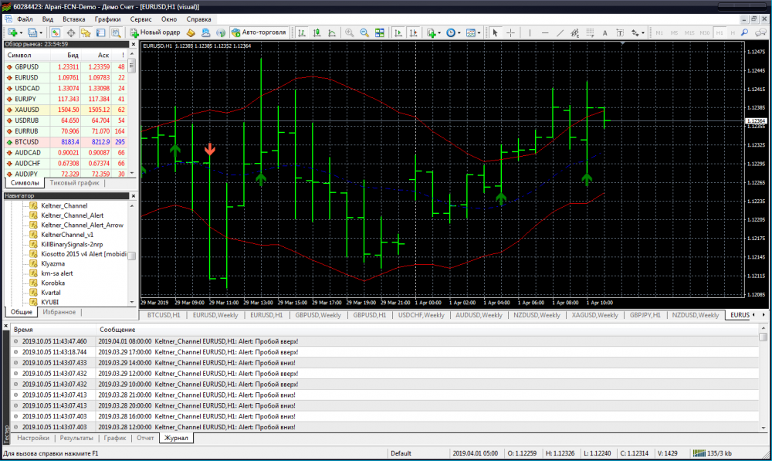Viewport: 772px width, 461px height.
Task: Click the New Order (Новый ордер) button
Action: (x=155, y=32)
